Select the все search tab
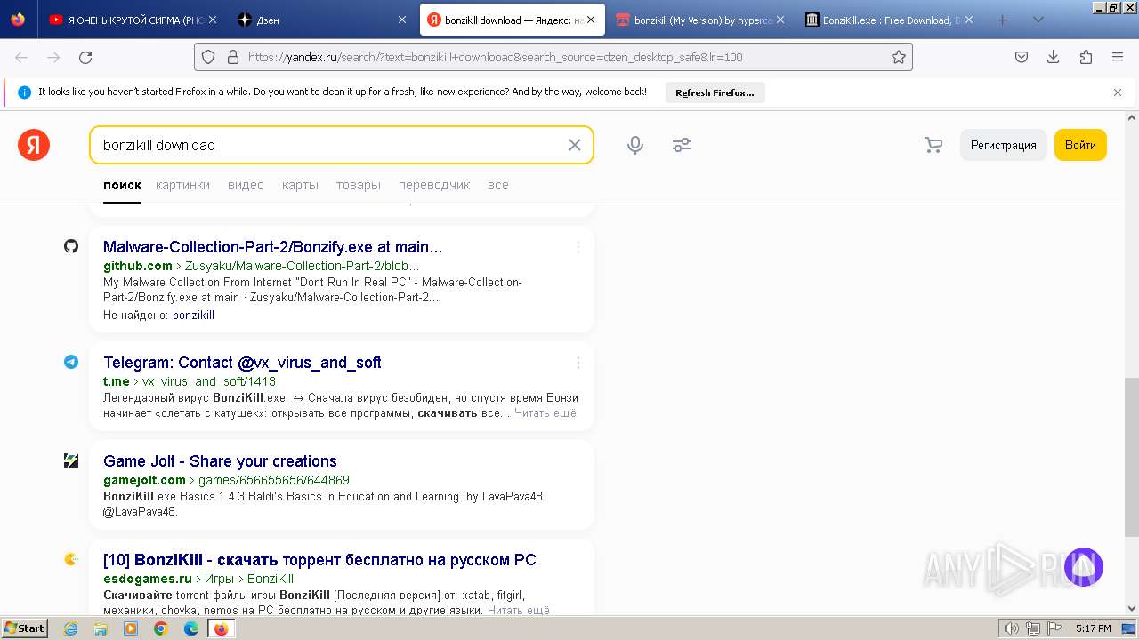Screen dimensions: 1139x640 [498, 185]
